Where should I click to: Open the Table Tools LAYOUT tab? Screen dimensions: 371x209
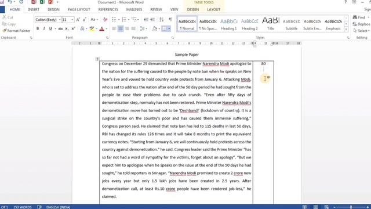pyautogui.click(x=213, y=9)
